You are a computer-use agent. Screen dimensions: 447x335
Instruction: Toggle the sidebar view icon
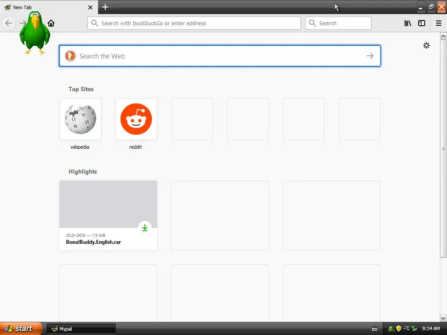point(422,23)
